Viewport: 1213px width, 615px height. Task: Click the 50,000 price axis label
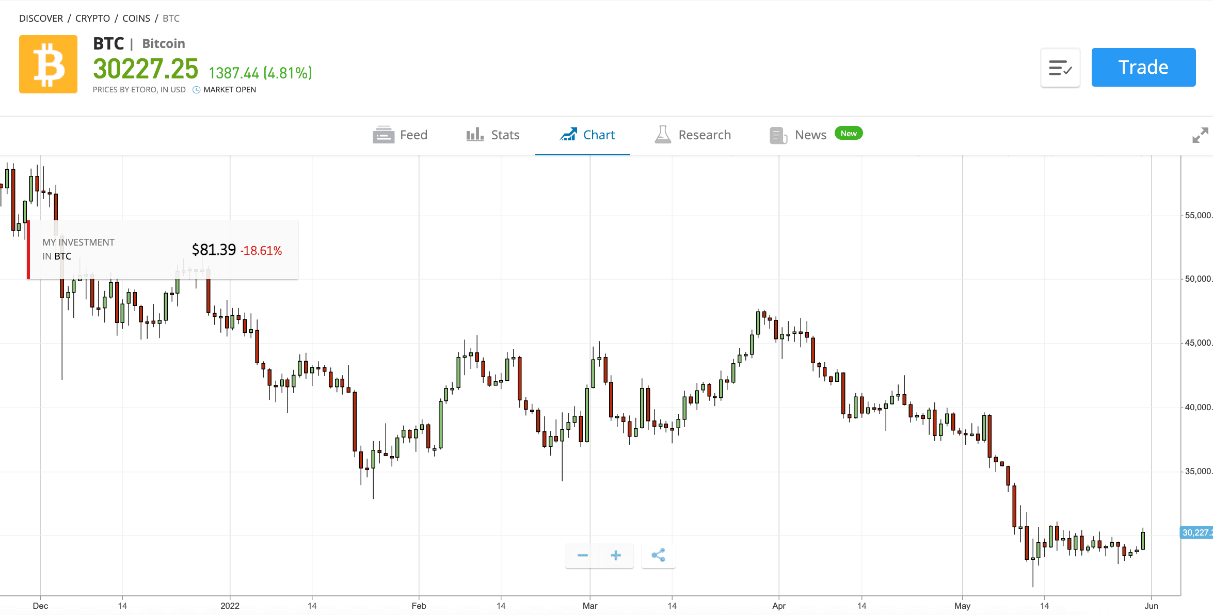(1199, 279)
